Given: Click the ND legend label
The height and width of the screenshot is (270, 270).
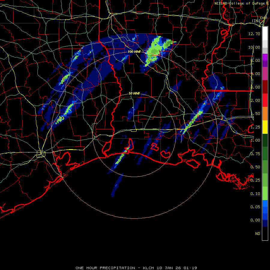Looking at the screenshot, I should tap(258, 234).
